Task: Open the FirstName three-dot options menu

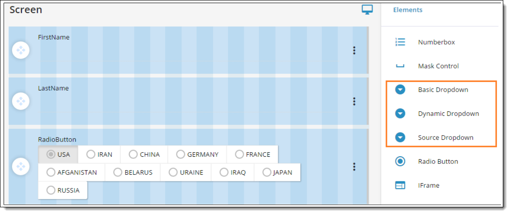Action: (354, 51)
